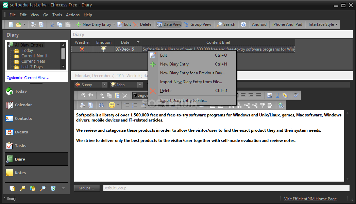Open the File menu
This screenshot has height=204, width=356.
tap(13, 15)
